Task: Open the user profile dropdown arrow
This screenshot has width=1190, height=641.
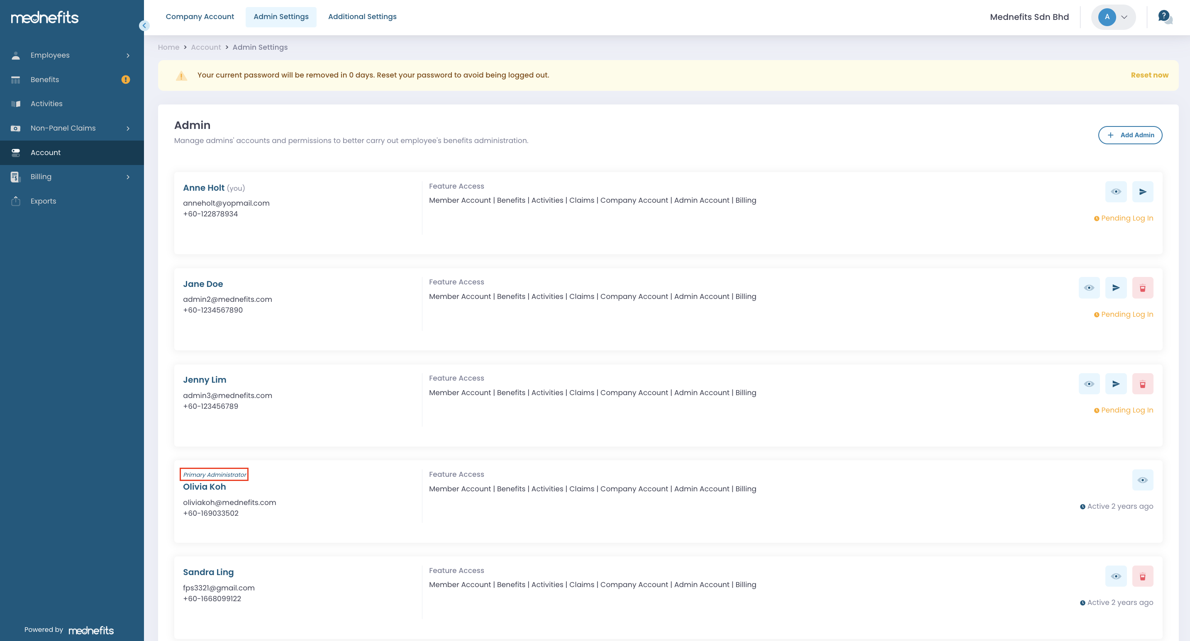Action: [x=1124, y=17]
